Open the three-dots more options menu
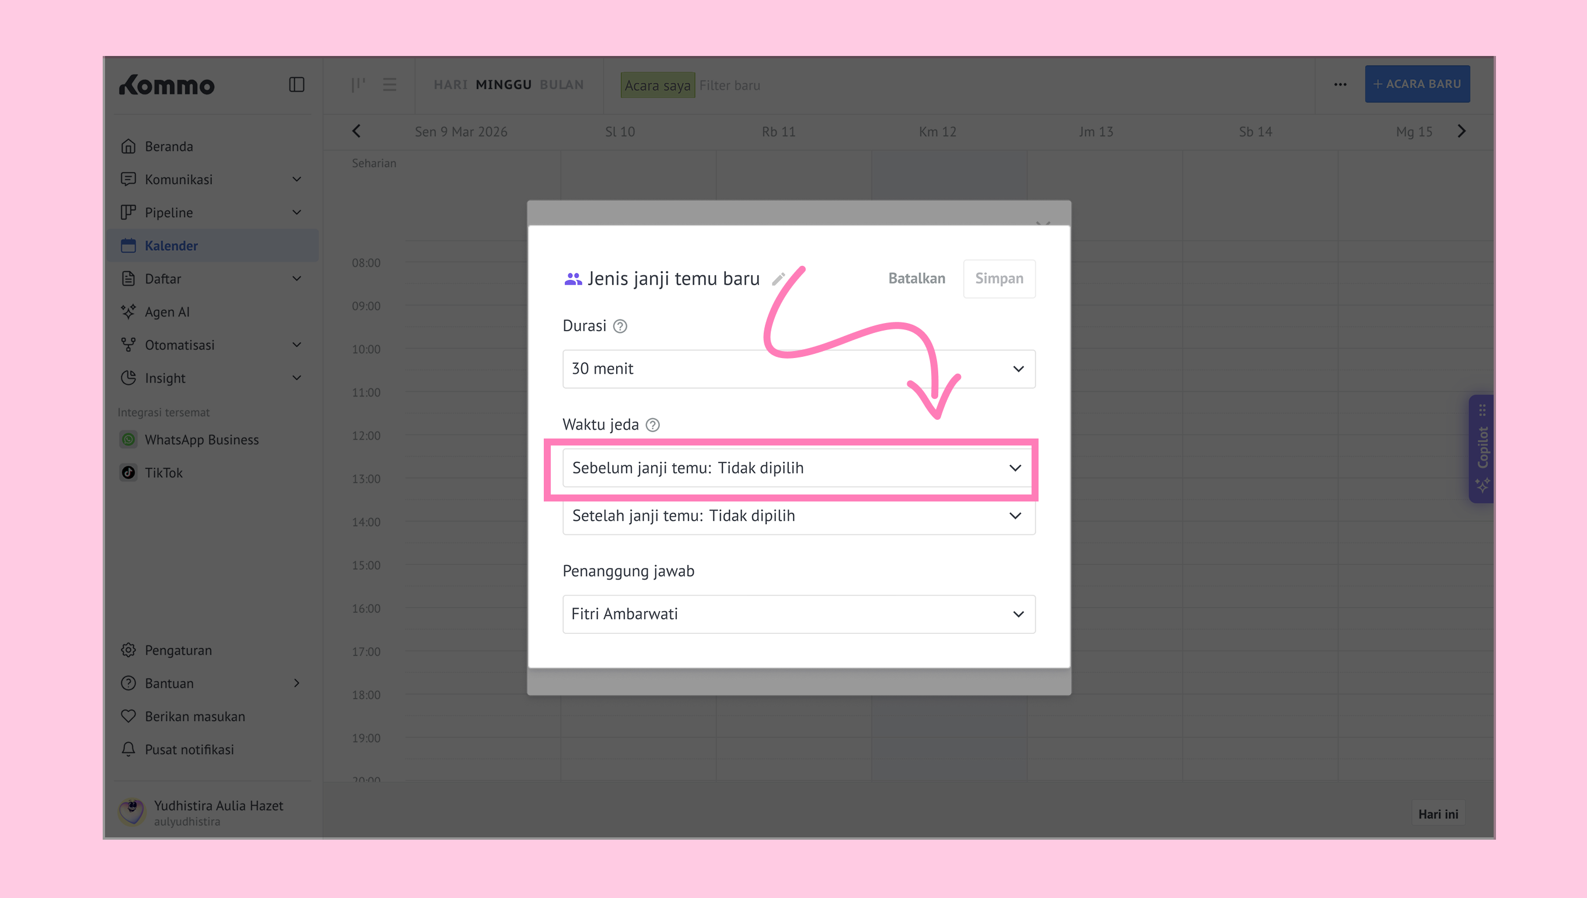The width and height of the screenshot is (1587, 898). (1340, 85)
